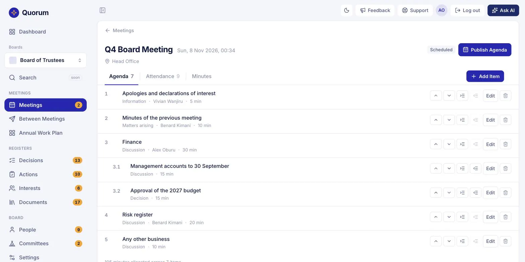Screen dimensions: 525x262
Task: Move Finance item up
Action: point(436,144)
